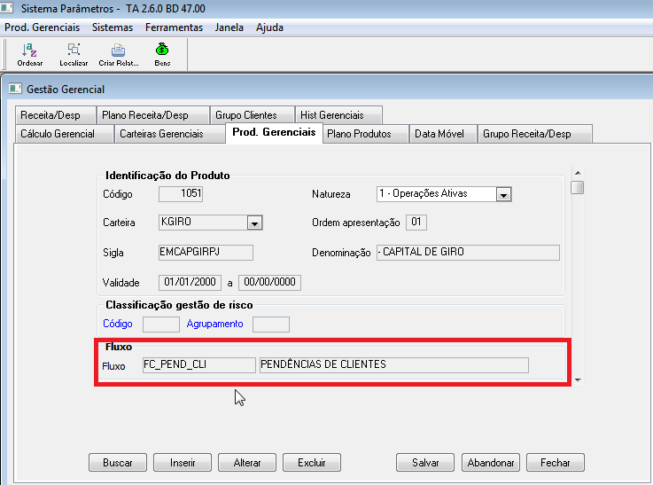653x485 pixels.
Task: Click the Salvar button
Action: pos(425,463)
